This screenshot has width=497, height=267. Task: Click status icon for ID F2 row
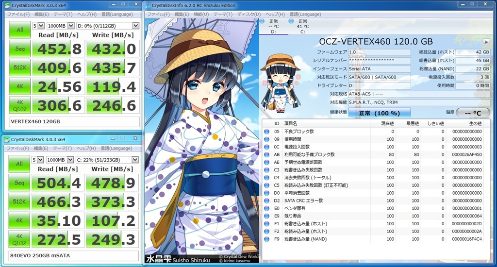266,231
